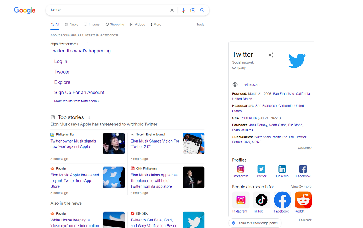This screenshot has width=363, height=228.
Task: Click CNN Philippines story thumbnail
Action: coord(194,178)
